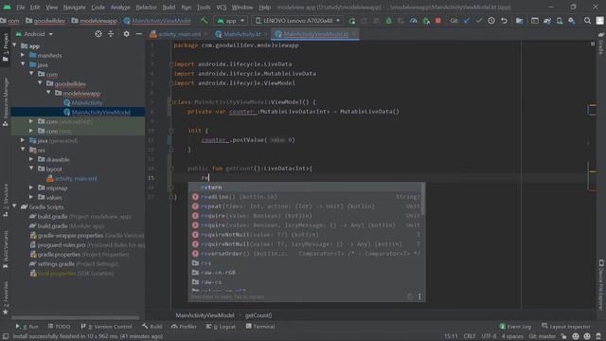This screenshot has width=606, height=341.
Task: Open the Event Log button
Action: pyautogui.click(x=515, y=327)
